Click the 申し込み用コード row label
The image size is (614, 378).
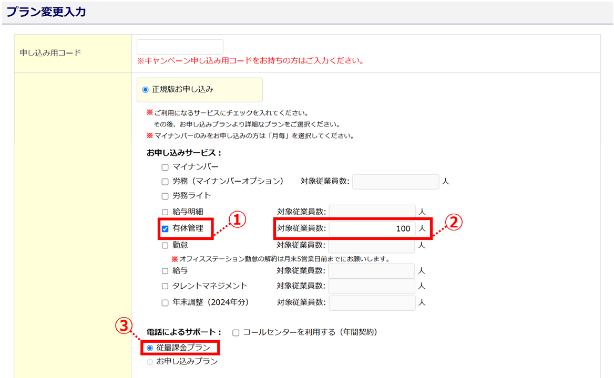(50, 53)
